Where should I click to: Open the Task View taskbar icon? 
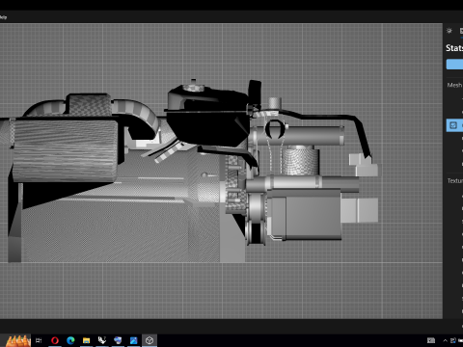(39, 340)
